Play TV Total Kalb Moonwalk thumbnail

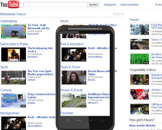(x=14, y=32)
